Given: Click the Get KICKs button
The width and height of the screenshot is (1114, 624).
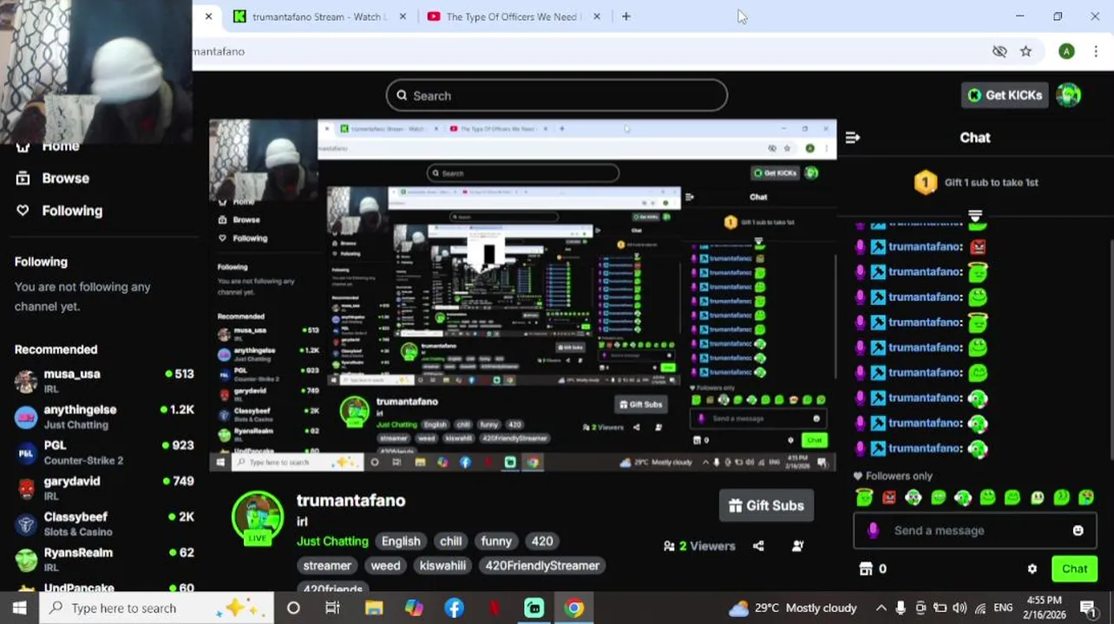Looking at the screenshot, I should coord(1005,95).
